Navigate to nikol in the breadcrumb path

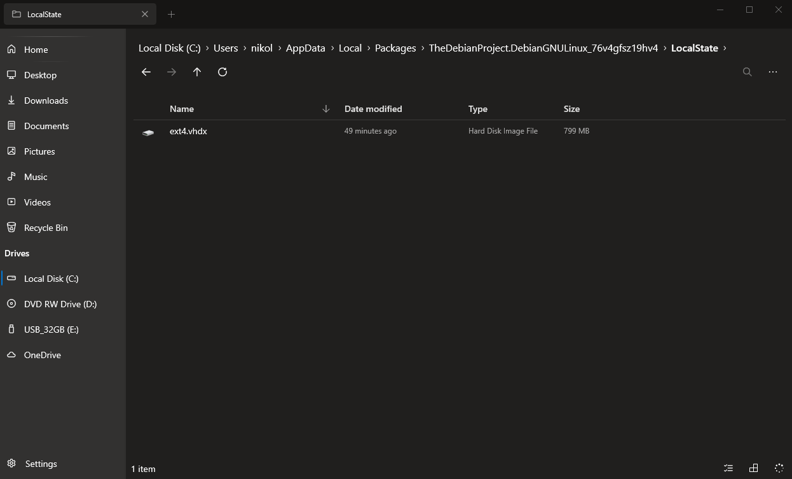click(x=262, y=48)
